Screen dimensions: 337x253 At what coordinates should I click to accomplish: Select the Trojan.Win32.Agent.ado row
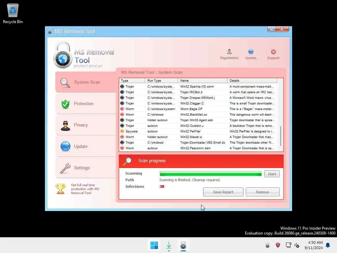point(198,120)
